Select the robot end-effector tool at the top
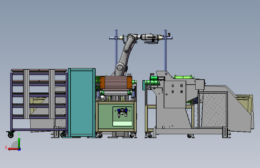Image resolution: width=260 pixels, height=168 pixels. point(151,38)
